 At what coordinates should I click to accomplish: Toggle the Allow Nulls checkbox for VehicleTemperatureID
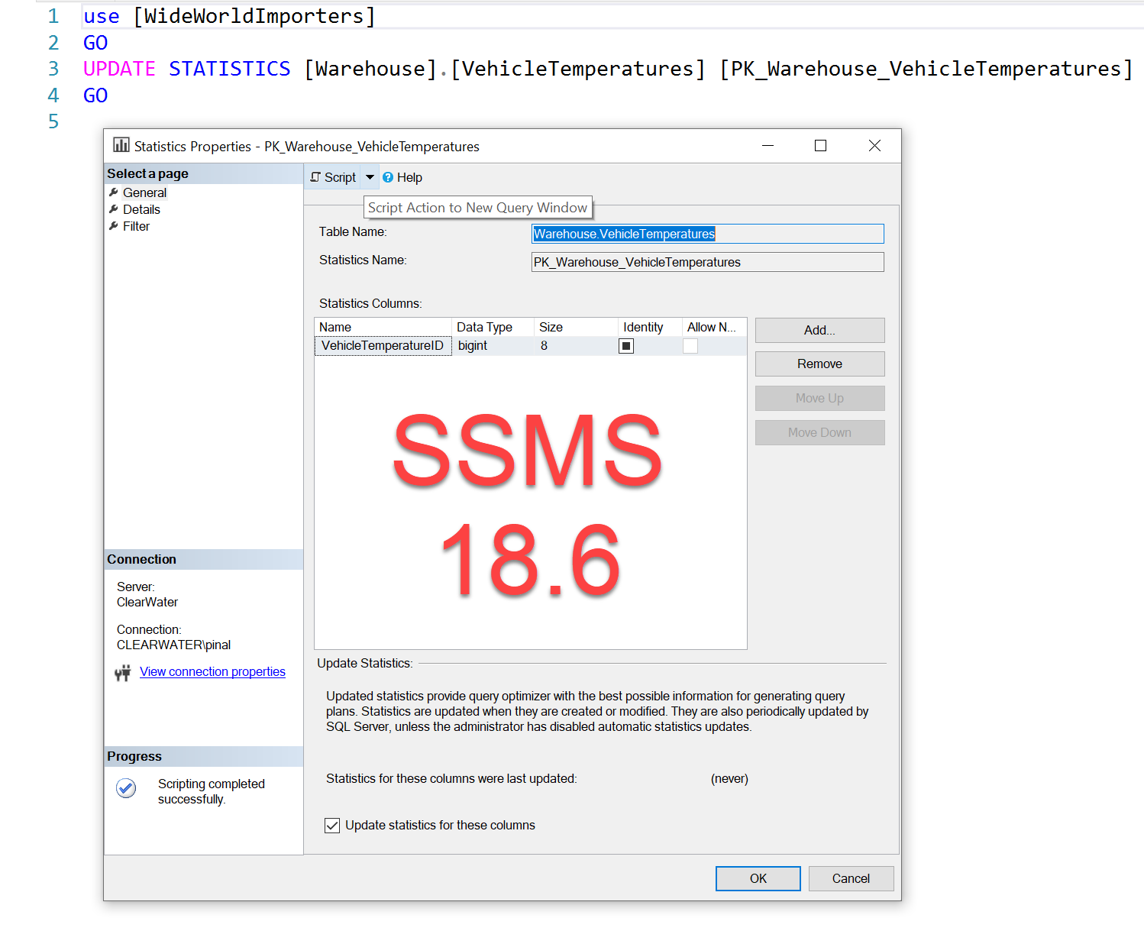click(690, 346)
